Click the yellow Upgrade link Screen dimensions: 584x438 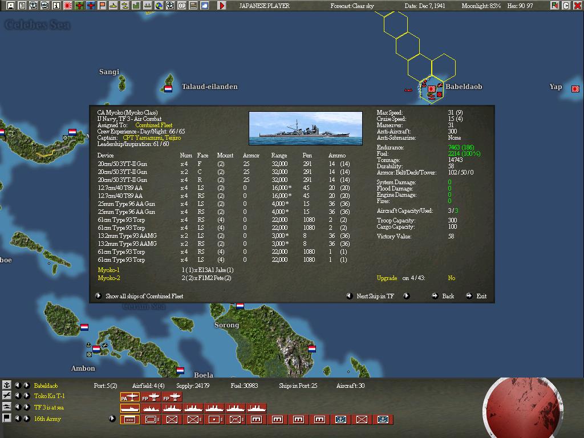pos(387,278)
